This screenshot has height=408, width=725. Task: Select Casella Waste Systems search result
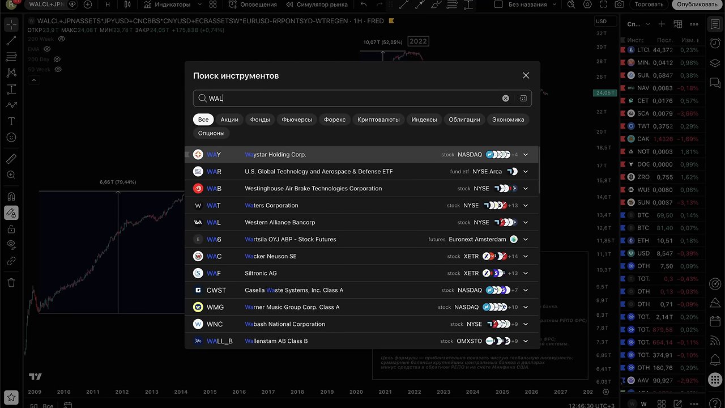(x=361, y=290)
